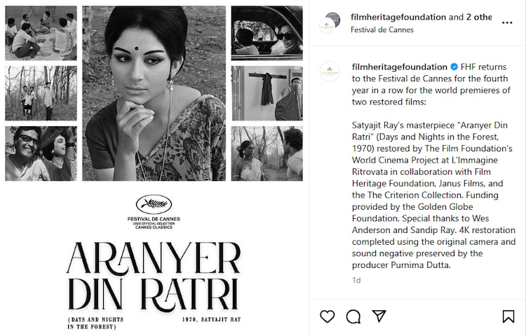Click filmheritagefoundation avatar beside the caption
Viewport: 526px width, 336px height.
[x=330, y=71]
